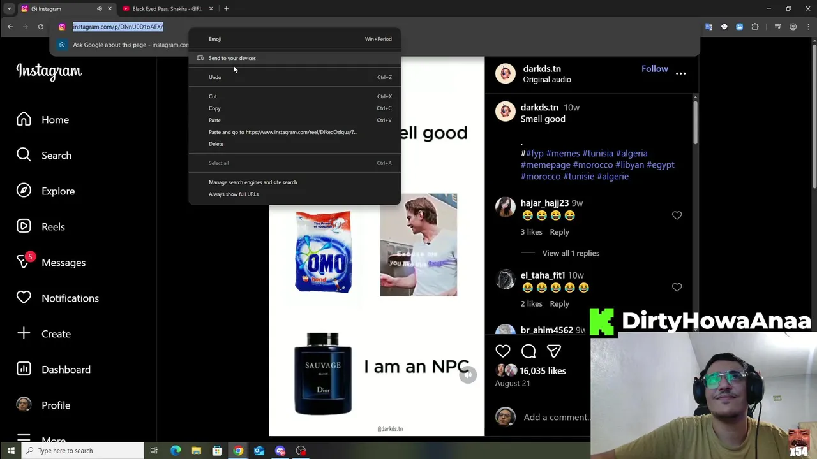Open #egypt hashtag
817x459 pixels.
point(660,165)
